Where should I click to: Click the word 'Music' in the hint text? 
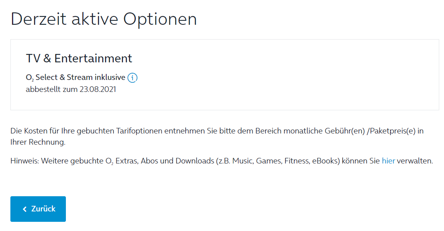[242, 161]
